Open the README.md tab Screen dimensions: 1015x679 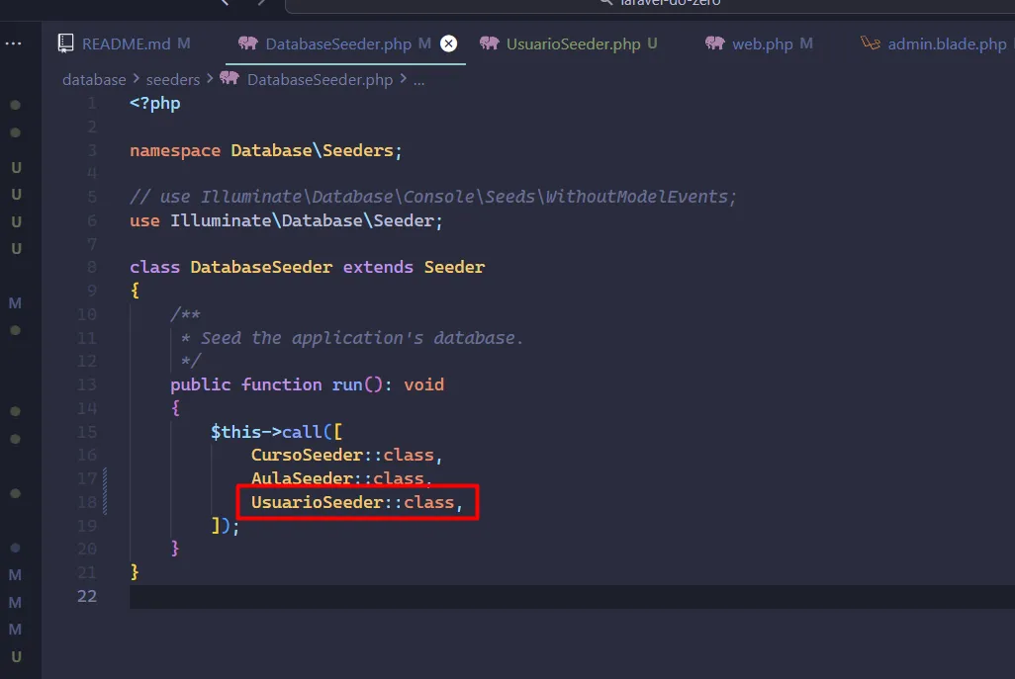coord(126,44)
